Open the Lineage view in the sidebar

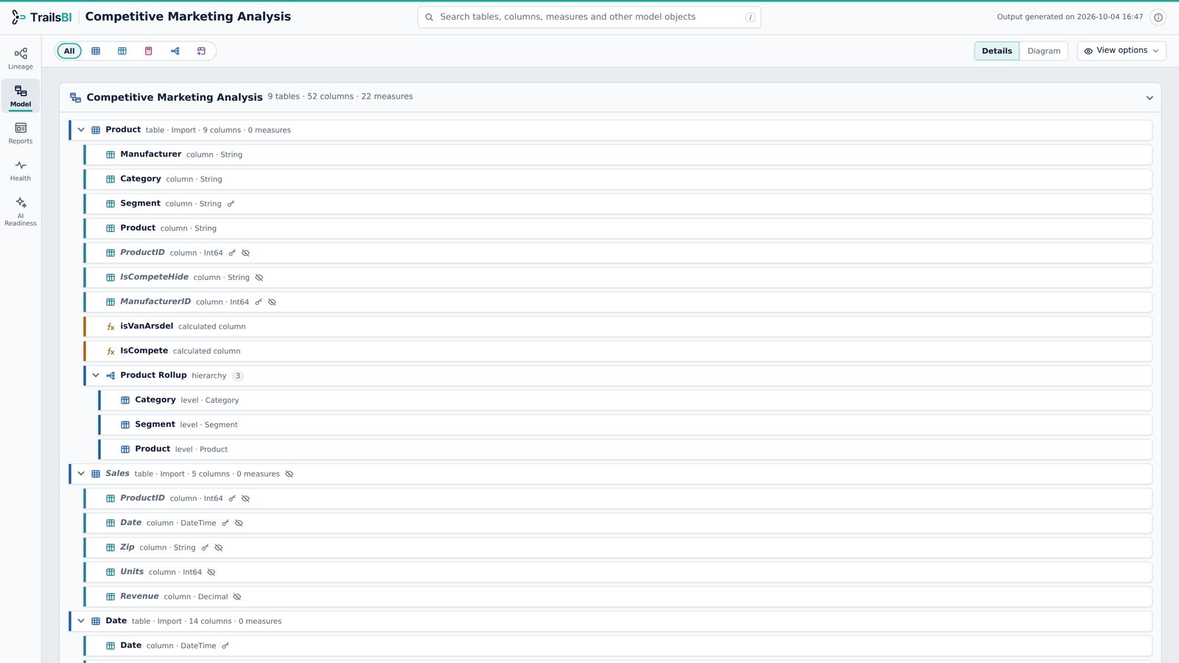21,58
